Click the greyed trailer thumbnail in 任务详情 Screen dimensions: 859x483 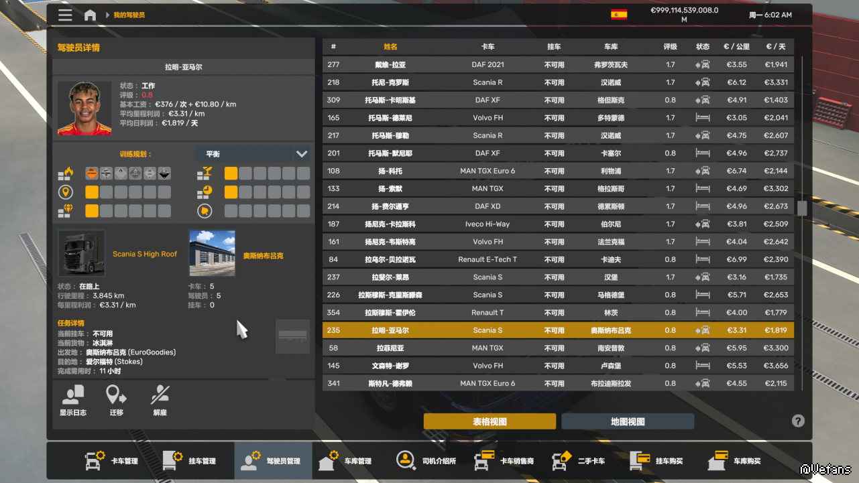point(292,336)
